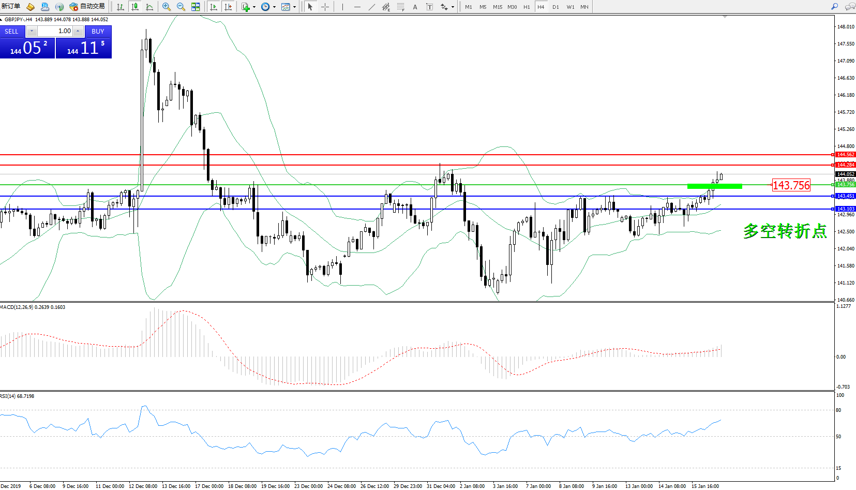Image resolution: width=856 pixels, height=490 pixels.
Task: Expand the chart templates dropdown arrow
Action: (294, 7)
